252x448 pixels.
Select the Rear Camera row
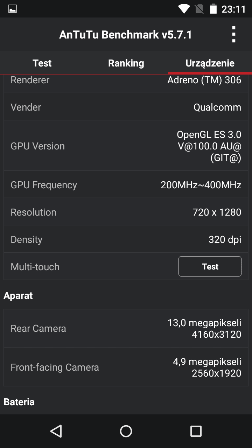(x=126, y=328)
